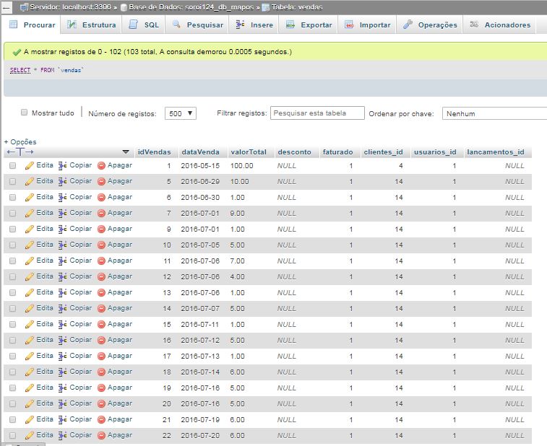Image resolution: width=547 pixels, height=446 pixels.
Task: Click the red Apagar icon for idVendas 16
Action: tap(101, 341)
